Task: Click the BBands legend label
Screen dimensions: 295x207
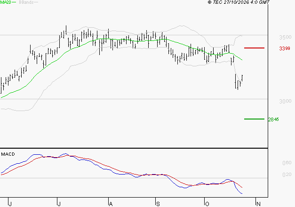Action: tap(26, 2)
